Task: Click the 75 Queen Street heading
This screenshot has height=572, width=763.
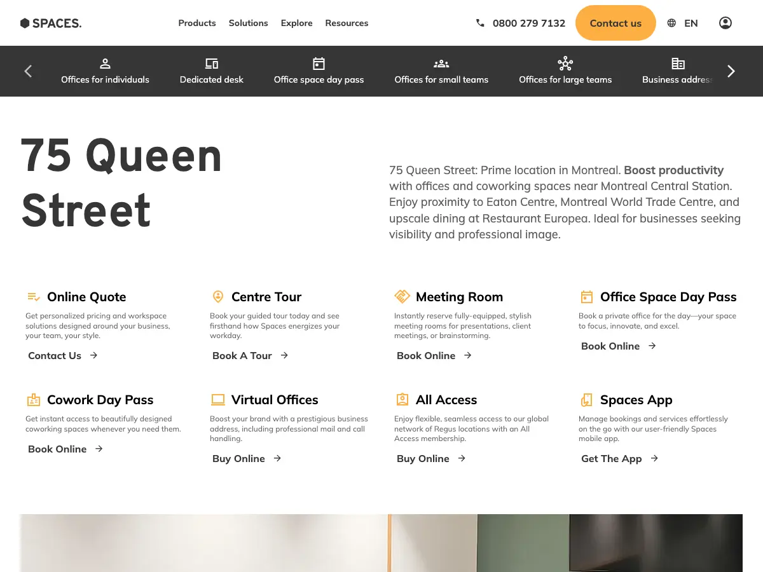Action: click(x=121, y=182)
